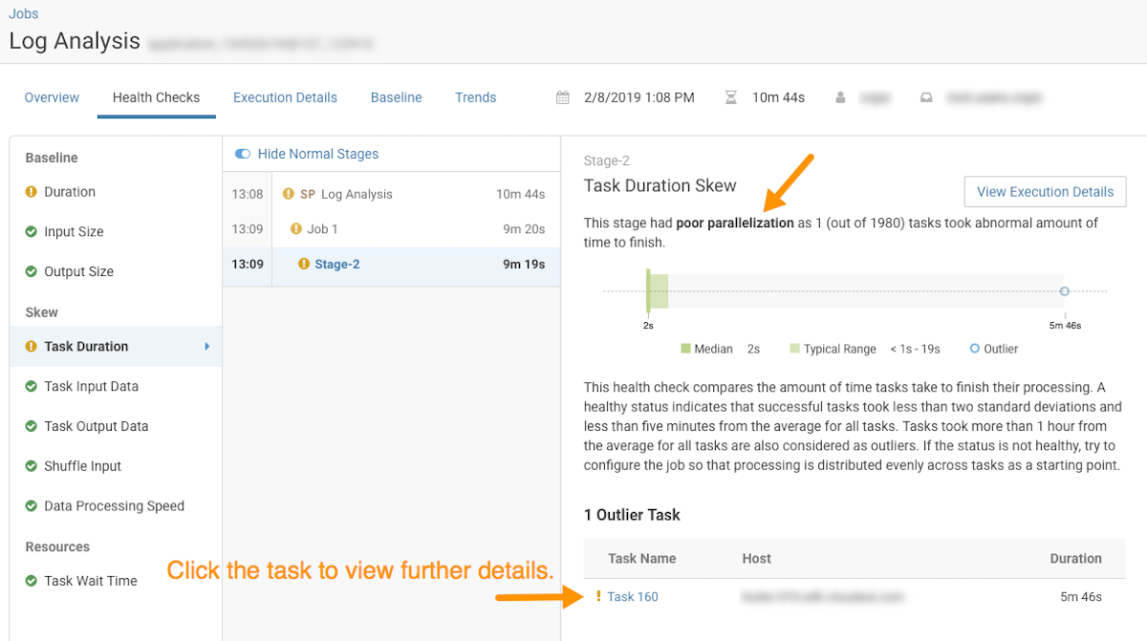Open the Task 160 link
Screen dimensions: 1147x641
pos(633,597)
